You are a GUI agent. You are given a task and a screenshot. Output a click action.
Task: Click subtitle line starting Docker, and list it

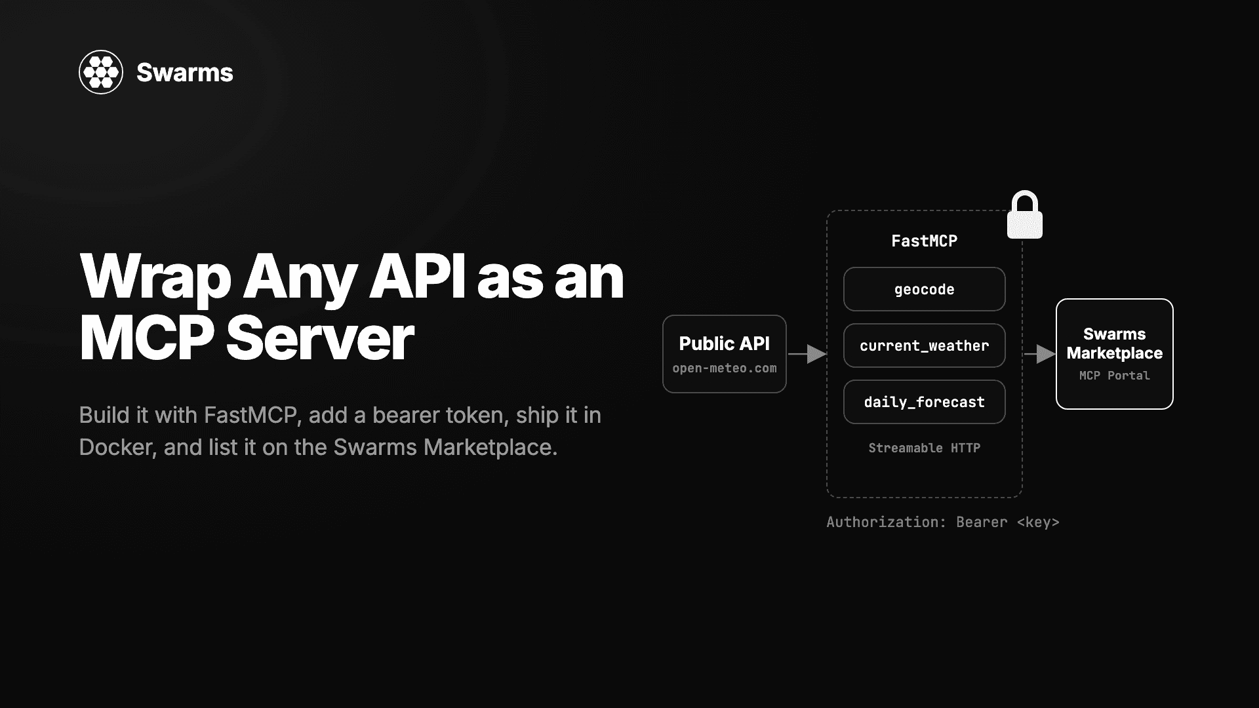pyautogui.click(x=318, y=448)
